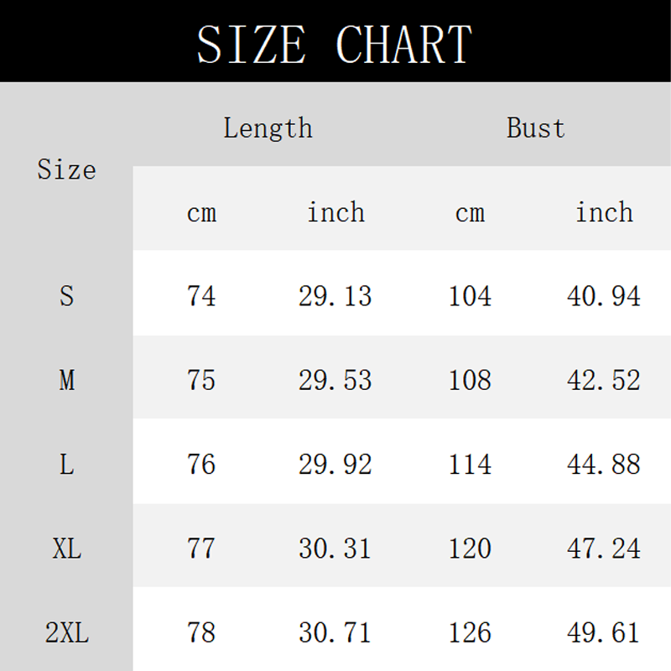Screen dimensions: 671x671
Task: Click the size M row label
Action: point(66,380)
